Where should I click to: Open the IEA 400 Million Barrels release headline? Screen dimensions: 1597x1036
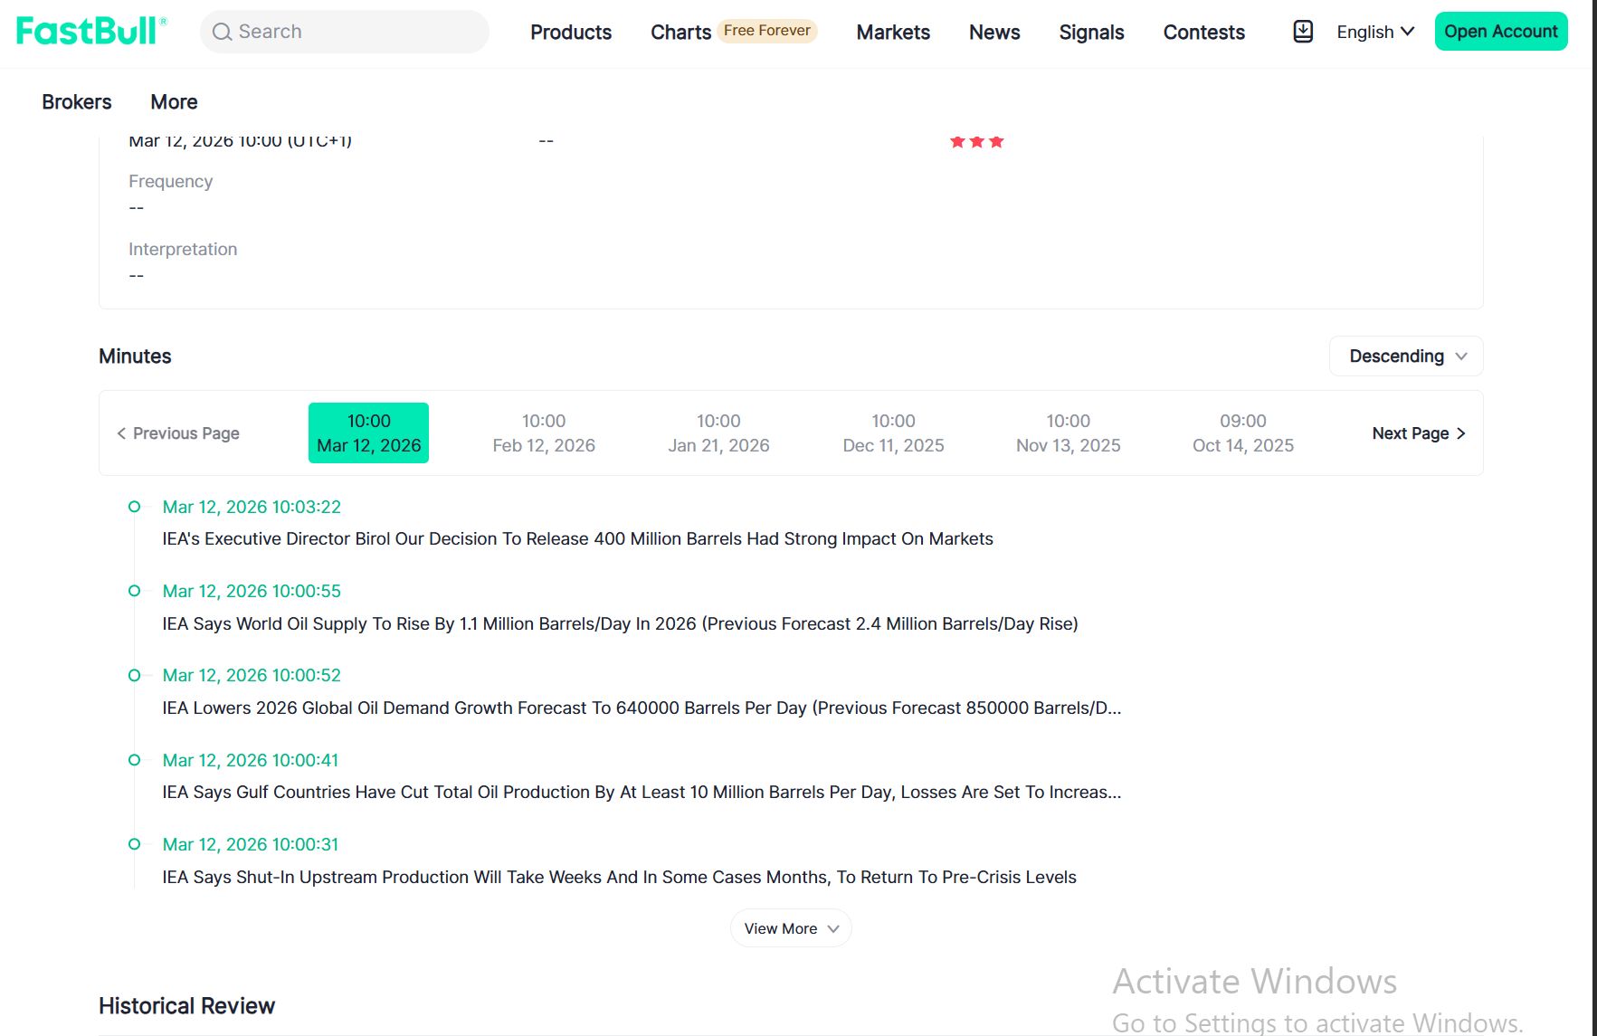tap(577, 539)
